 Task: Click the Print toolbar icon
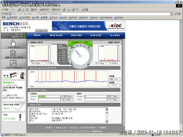point(73,9)
